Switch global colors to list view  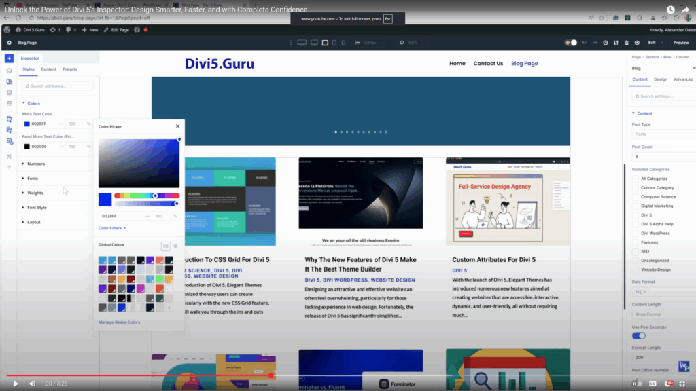coord(175,246)
